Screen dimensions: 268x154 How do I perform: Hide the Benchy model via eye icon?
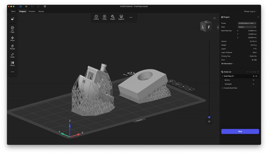pyautogui.click(x=254, y=80)
